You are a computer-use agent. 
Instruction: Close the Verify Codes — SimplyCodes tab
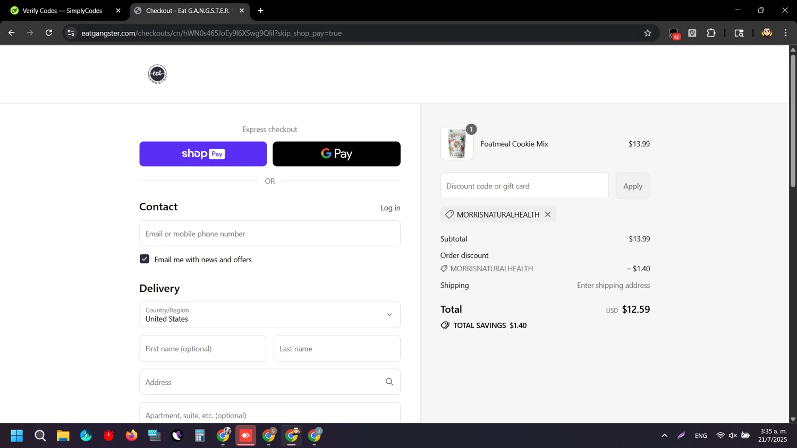[x=118, y=11]
